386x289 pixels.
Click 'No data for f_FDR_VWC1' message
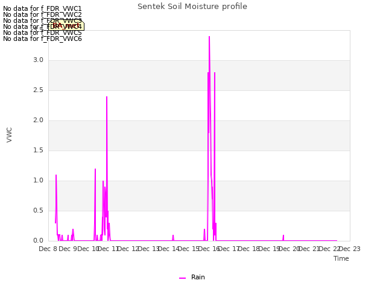[x=42, y=8]
